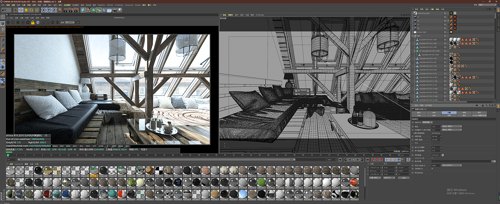Toggle clay mode sphere in Live Viewer
This screenshot has width=500, height=204.
[x=38, y=23]
